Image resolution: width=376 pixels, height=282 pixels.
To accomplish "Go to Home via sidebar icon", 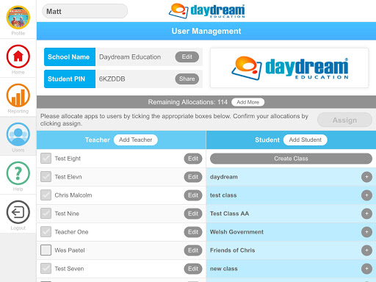I will 18,57.
